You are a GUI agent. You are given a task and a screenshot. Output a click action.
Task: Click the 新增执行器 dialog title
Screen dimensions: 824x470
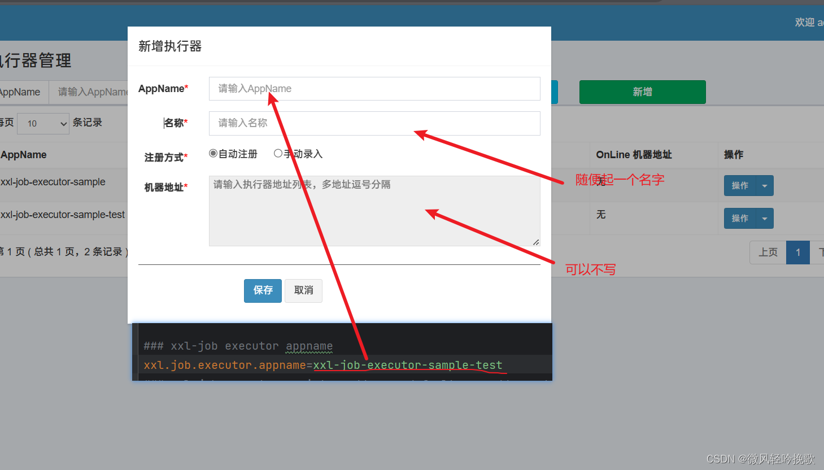(170, 46)
